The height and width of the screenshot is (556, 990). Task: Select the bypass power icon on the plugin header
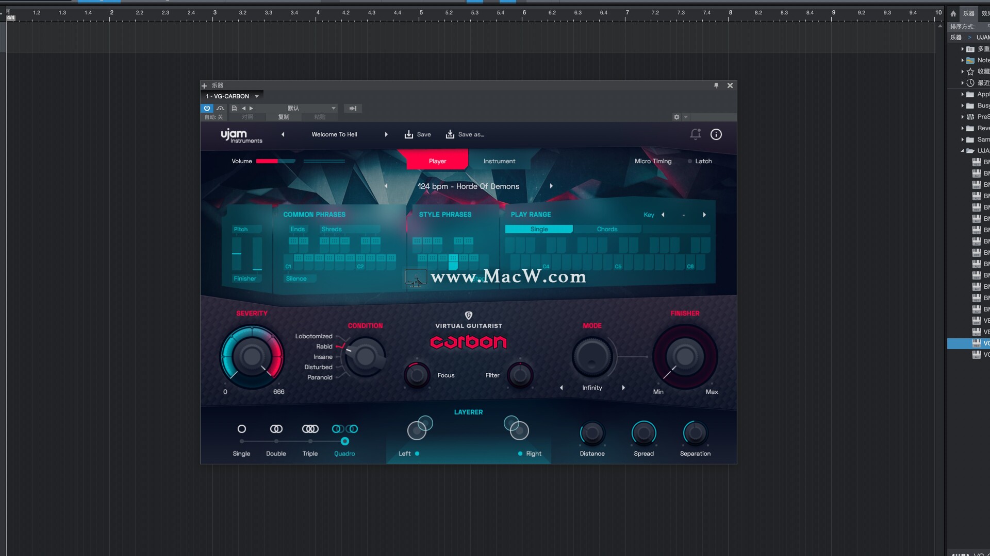click(207, 108)
